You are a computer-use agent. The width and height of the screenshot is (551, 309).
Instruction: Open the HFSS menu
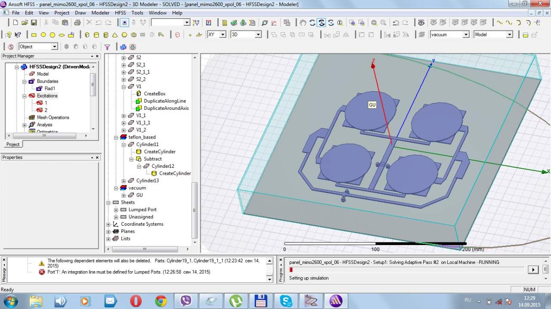click(121, 13)
